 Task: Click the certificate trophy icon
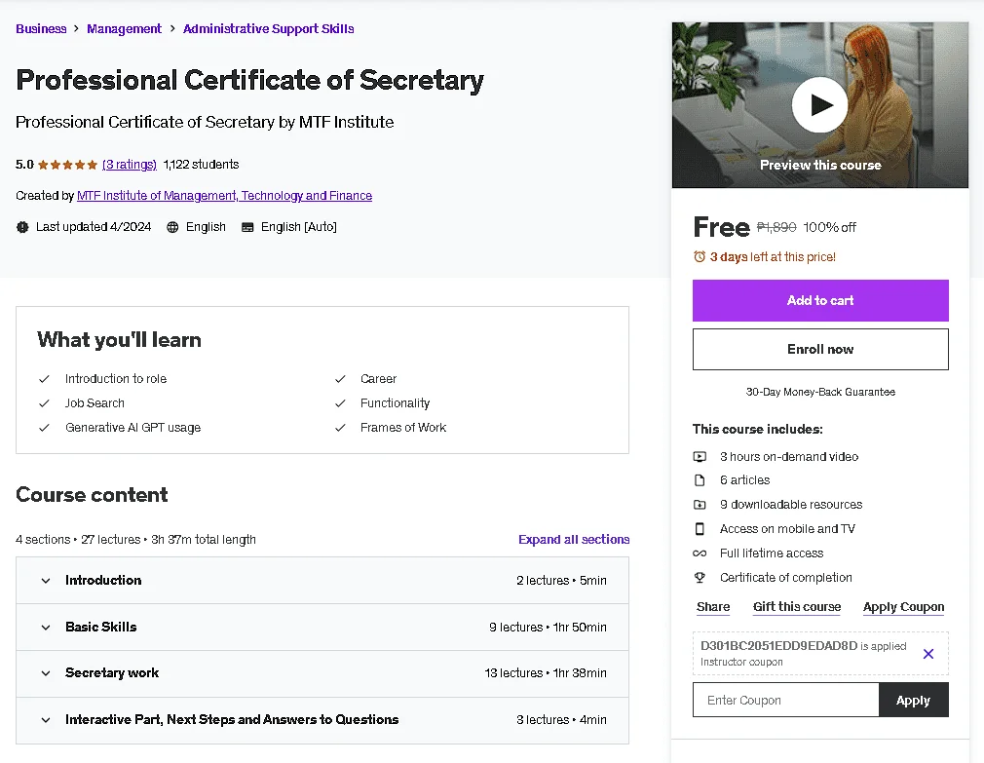coord(700,577)
